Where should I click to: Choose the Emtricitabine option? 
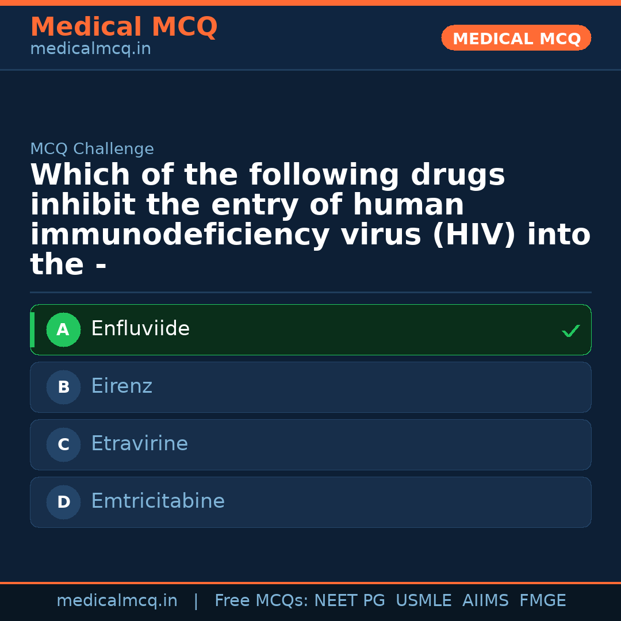point(158,501)
